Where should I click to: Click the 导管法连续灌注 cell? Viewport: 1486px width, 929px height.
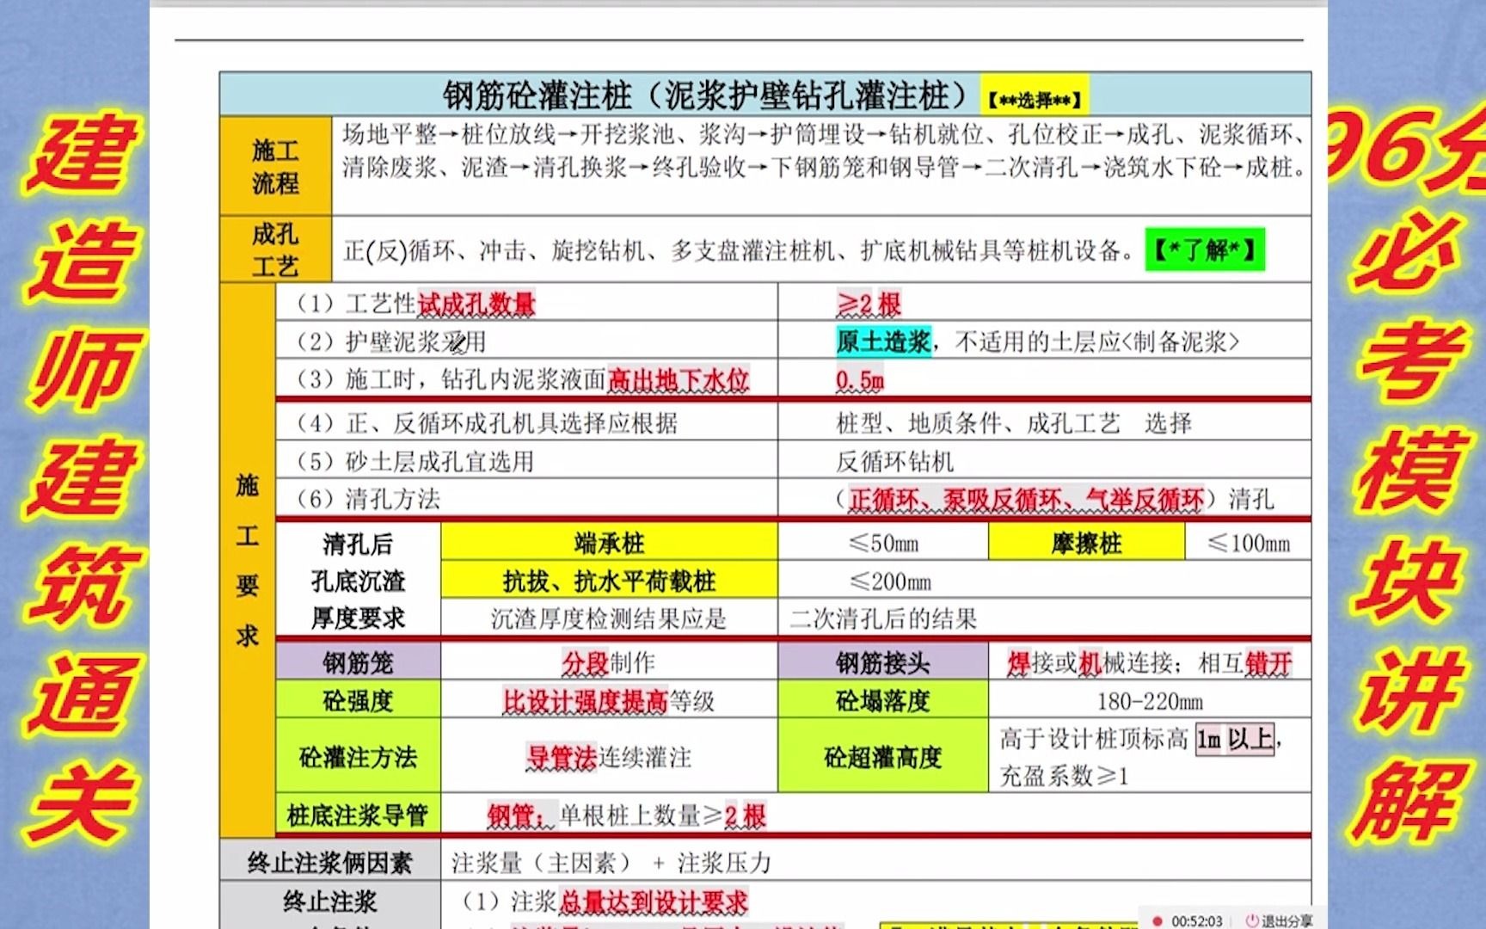[x=610, y=756]
